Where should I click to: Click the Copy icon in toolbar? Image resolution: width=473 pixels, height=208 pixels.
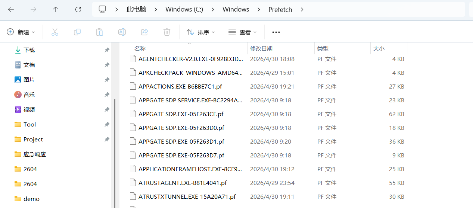[x=77, y=32]
